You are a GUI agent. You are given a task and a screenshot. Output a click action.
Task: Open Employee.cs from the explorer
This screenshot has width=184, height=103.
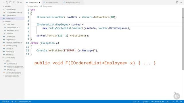(11, 39)
